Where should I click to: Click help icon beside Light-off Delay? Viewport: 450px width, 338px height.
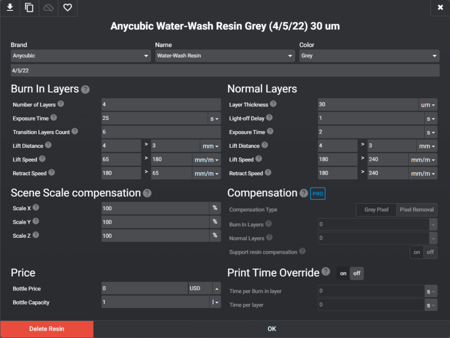[269, 117]
